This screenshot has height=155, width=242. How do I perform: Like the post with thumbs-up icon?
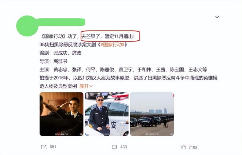[x=183, y=147]
